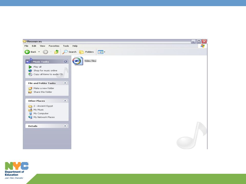Click My Music folder icon
The height and width of the screenshot is (184, 246).
pos(30,110)
